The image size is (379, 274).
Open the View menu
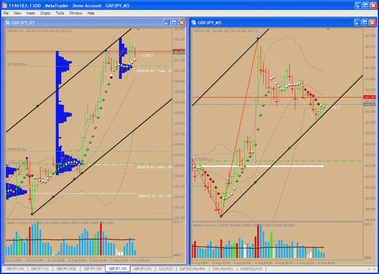[17, 13]
